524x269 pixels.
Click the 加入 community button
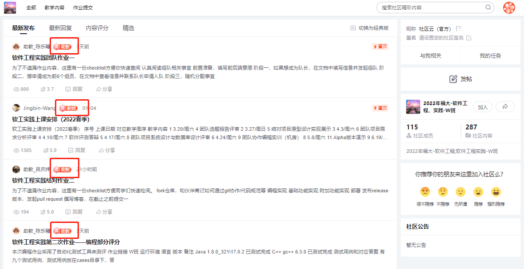[x=483, y=107]
